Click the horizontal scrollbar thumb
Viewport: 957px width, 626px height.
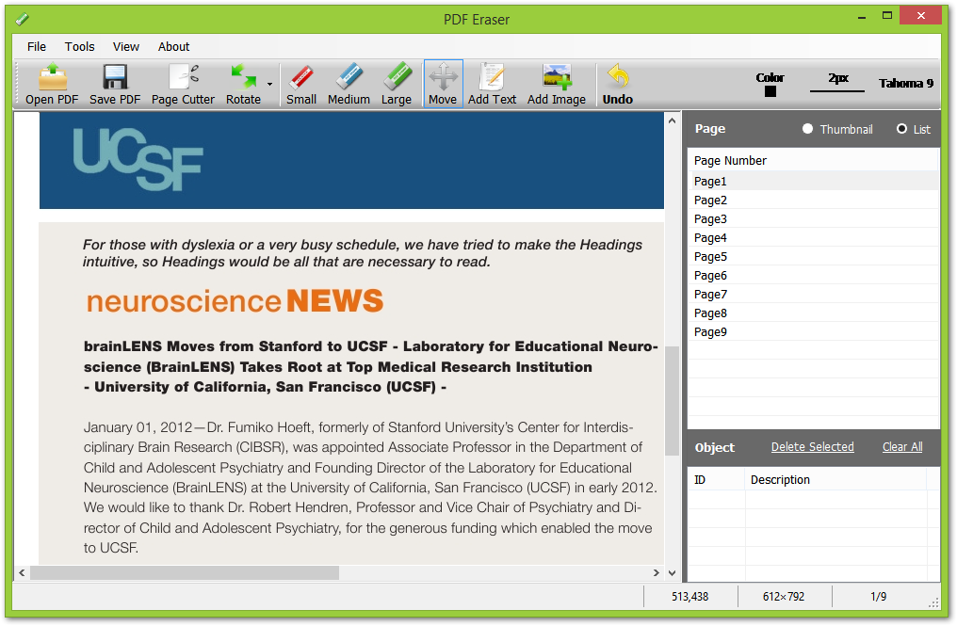click(x=185, y=573)
